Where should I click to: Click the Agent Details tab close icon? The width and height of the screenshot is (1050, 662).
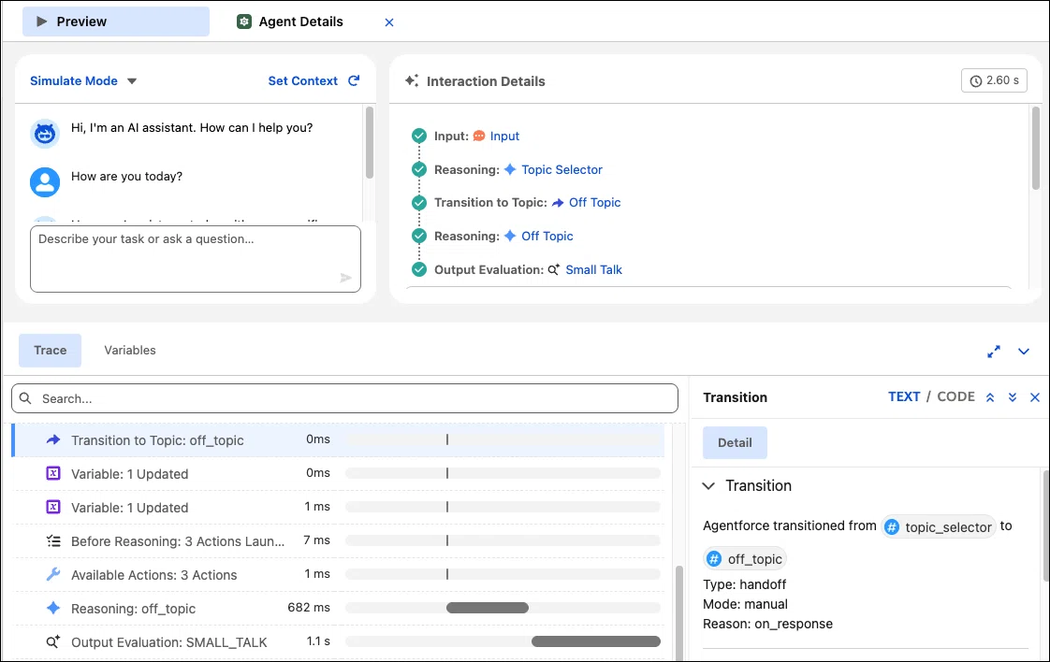[389, 22]
